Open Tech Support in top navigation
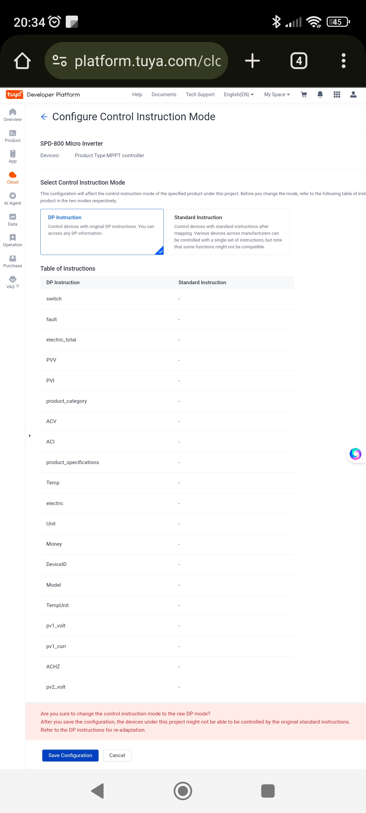Image resolution: width=366 pixels, height=813 pixels. [200, 95]
